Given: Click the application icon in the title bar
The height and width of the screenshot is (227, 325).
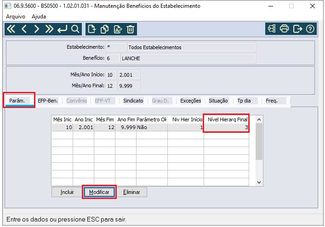Looking at the screenshot, I should pyautogui.click(x=8, y=6).
